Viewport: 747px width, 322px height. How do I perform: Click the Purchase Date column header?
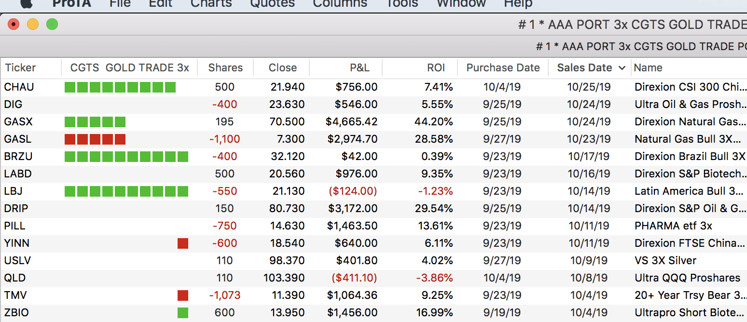[503, 68]
